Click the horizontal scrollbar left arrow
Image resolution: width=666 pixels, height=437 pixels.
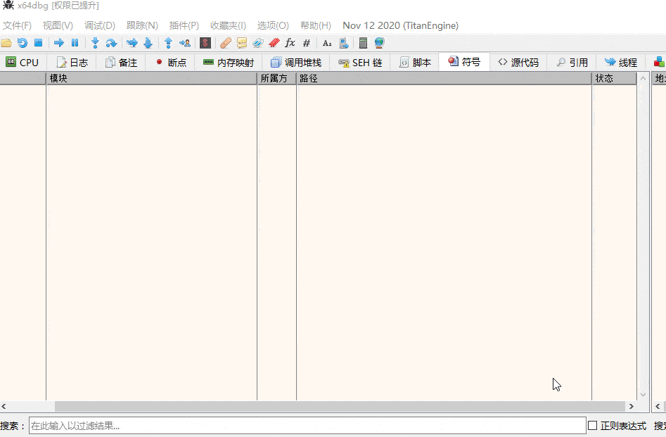pos(4,407)
